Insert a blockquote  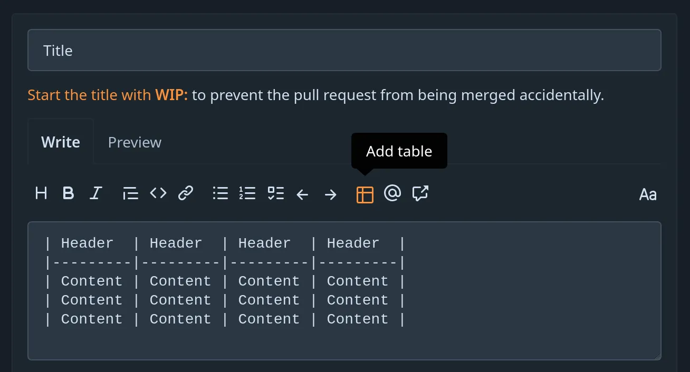point(130,193)
